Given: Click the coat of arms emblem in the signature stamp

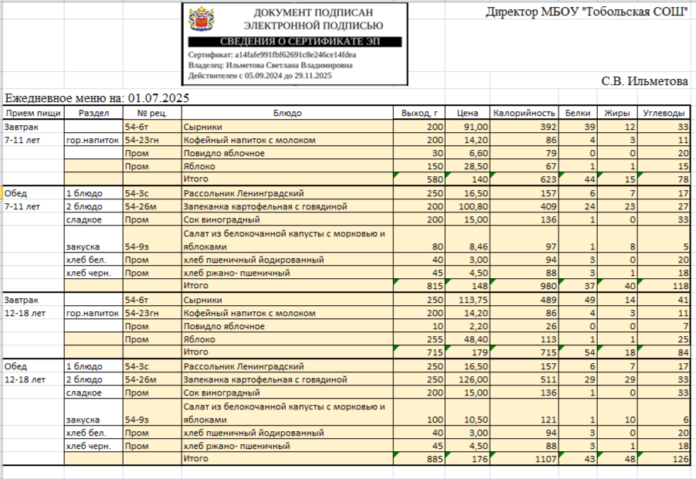Looking at the screenshot, I should tap(202, 19).
